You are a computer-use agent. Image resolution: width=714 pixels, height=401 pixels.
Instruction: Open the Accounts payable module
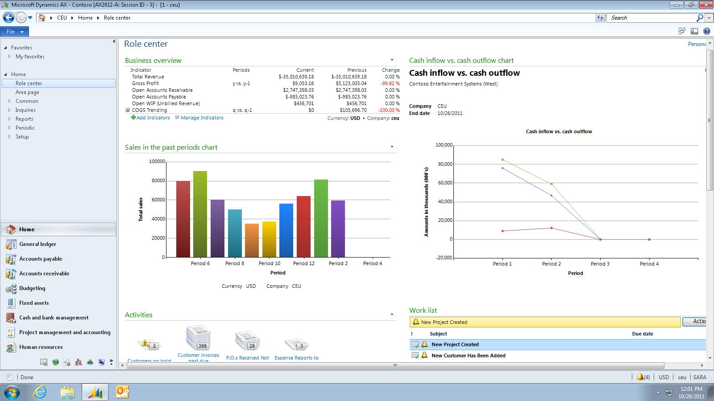point(41,259)
